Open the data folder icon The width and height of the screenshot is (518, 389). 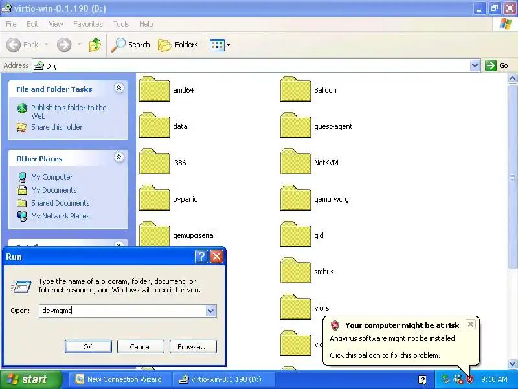pyautogui.click(x=154, y=125)
